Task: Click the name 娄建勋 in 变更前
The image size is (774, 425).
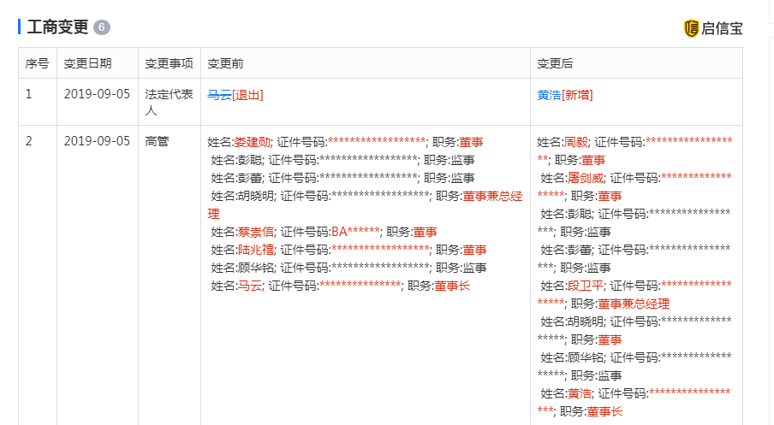Action: pyautogui.click(x=253, y=141)
